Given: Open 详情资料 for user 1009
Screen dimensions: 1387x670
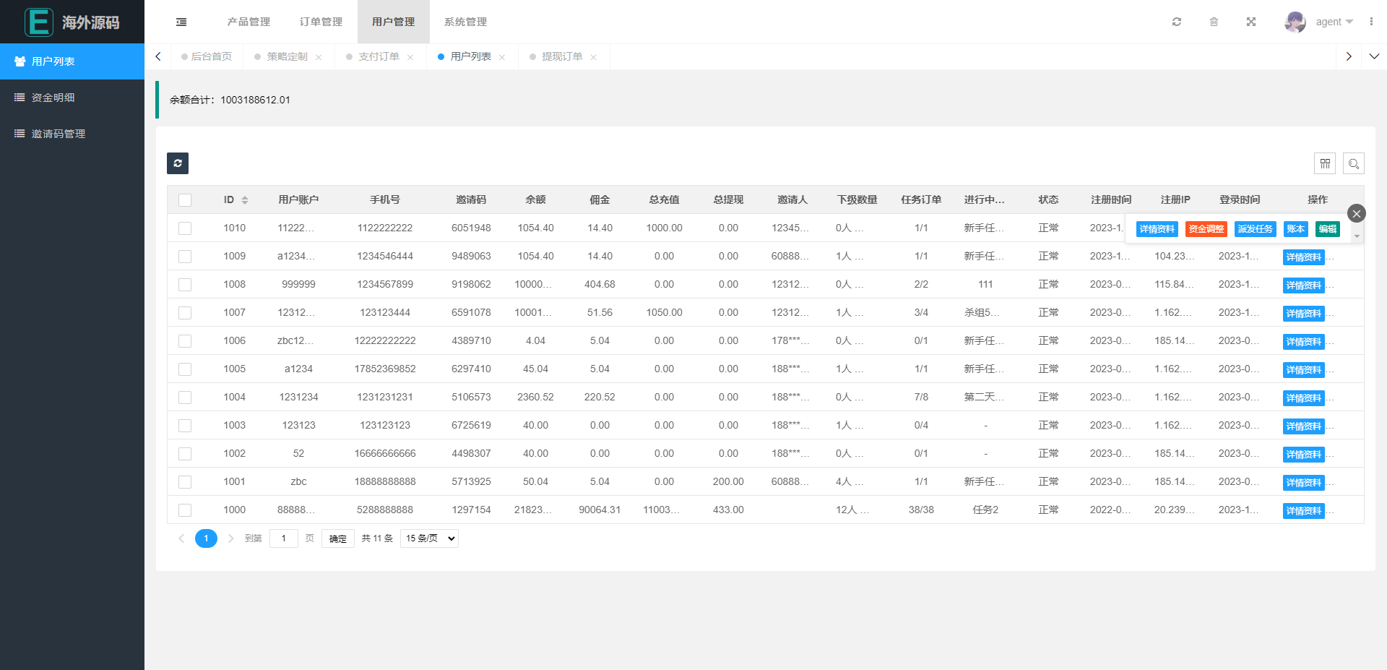Looking at the screenshot, I should [1303, 257].
